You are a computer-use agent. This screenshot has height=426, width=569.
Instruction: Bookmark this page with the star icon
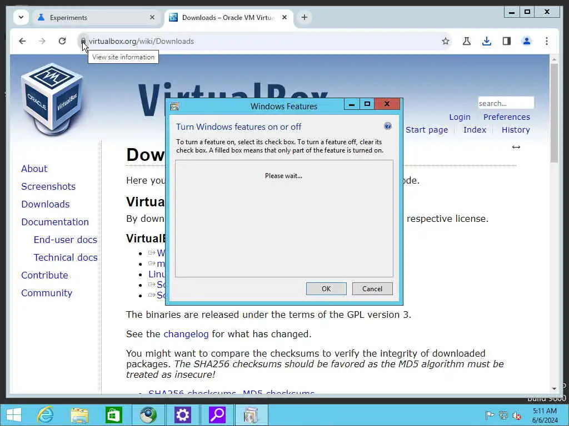coord(446,41)
